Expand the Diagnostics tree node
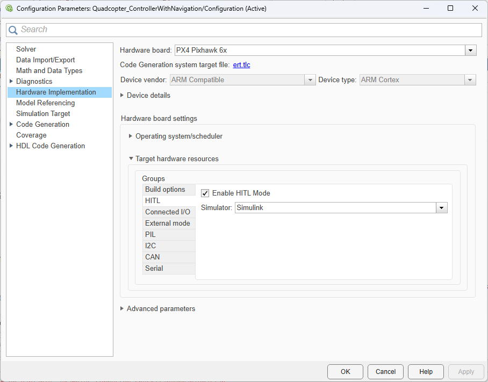Viewport: 488px width, 382px height. (11, 81)
